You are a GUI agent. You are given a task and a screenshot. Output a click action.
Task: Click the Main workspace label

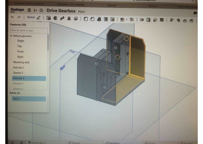[81, 12]
